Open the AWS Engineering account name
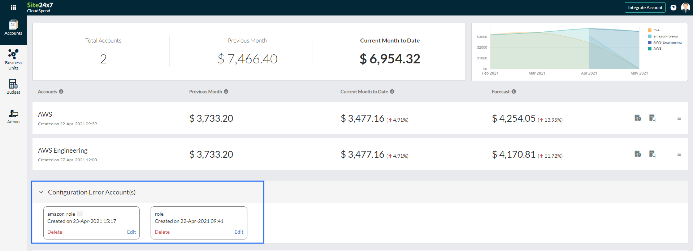Image resolution: width=693 pixels, height=251 pixels. [x=62, y=151]
